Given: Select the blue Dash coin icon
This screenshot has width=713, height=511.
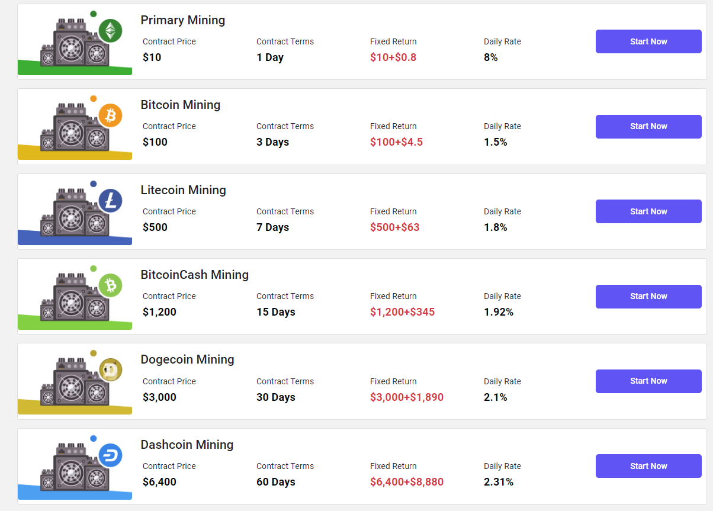Looking at the screenshot, I should [x=110, y=456].
